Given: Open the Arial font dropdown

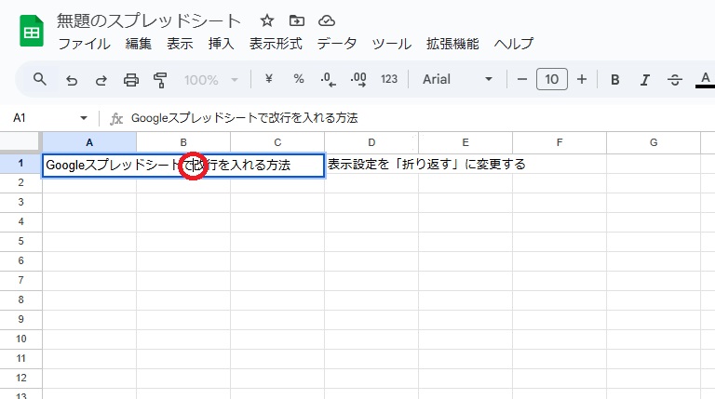Looking at the screenshot, I should [457, 79].
